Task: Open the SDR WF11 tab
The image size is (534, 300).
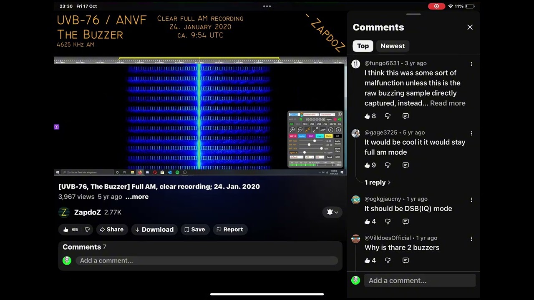Action: pyautogui.click(x=293, y=136)
